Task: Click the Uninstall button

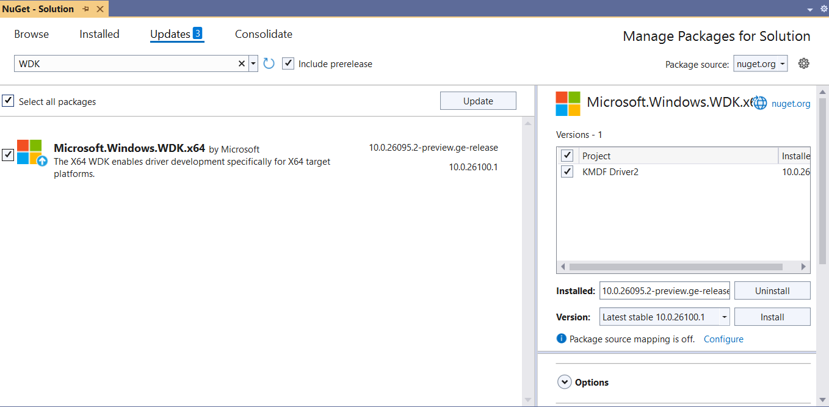Action: (x=772, y=290)
